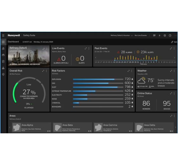Click the Edit dashboard button
Screen dimensions: 178x165
tap(174, 42)
